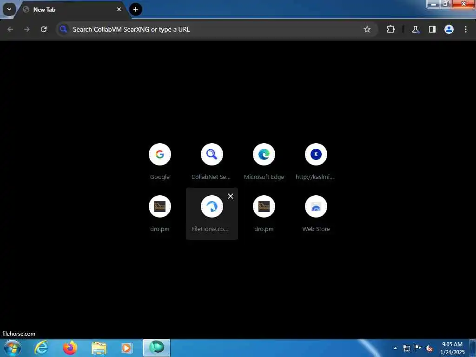Screen dimensions: 476x357
Task: Open the Extensions puzzle icon
Action: (x=390, y=29)
